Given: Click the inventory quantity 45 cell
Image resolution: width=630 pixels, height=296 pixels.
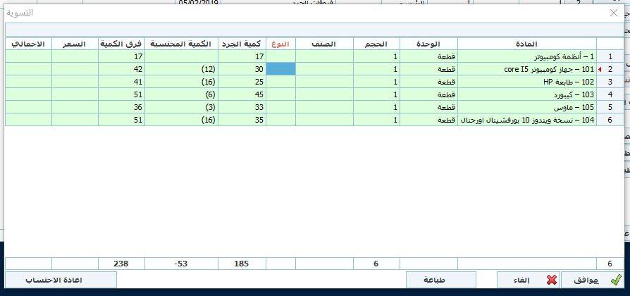Looking at the screenshot, I should (x=242, y=94).
